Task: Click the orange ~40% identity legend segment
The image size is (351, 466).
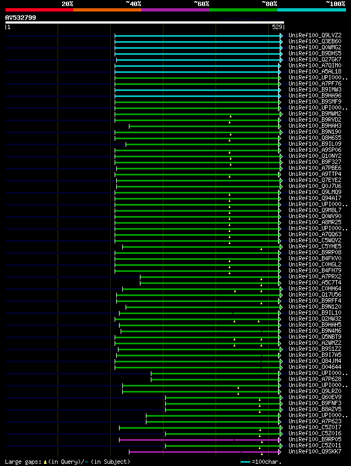Action: tap(107, 10)
